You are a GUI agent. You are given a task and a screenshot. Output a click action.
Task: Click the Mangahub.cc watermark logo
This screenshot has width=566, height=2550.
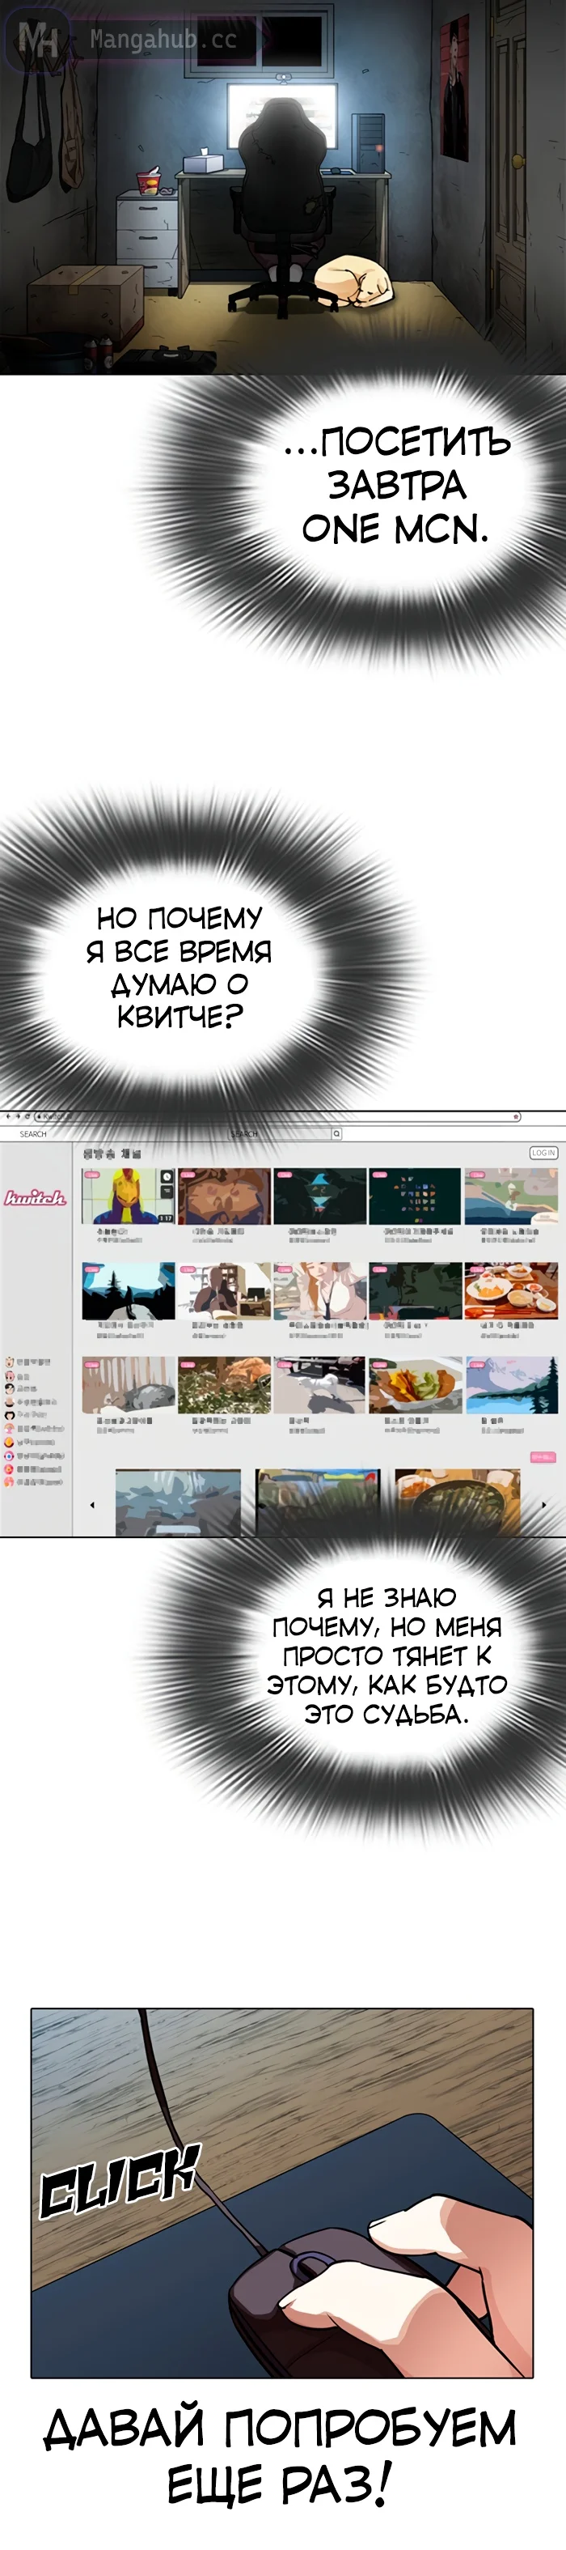tap(129, 40)
